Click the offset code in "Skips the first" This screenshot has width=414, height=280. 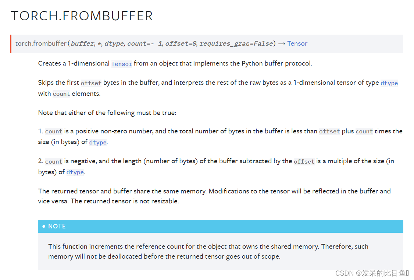click(x=91, y=83)
